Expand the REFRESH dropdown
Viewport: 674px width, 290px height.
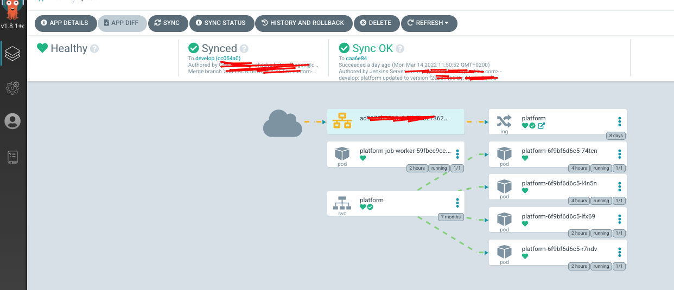(429, 23)
